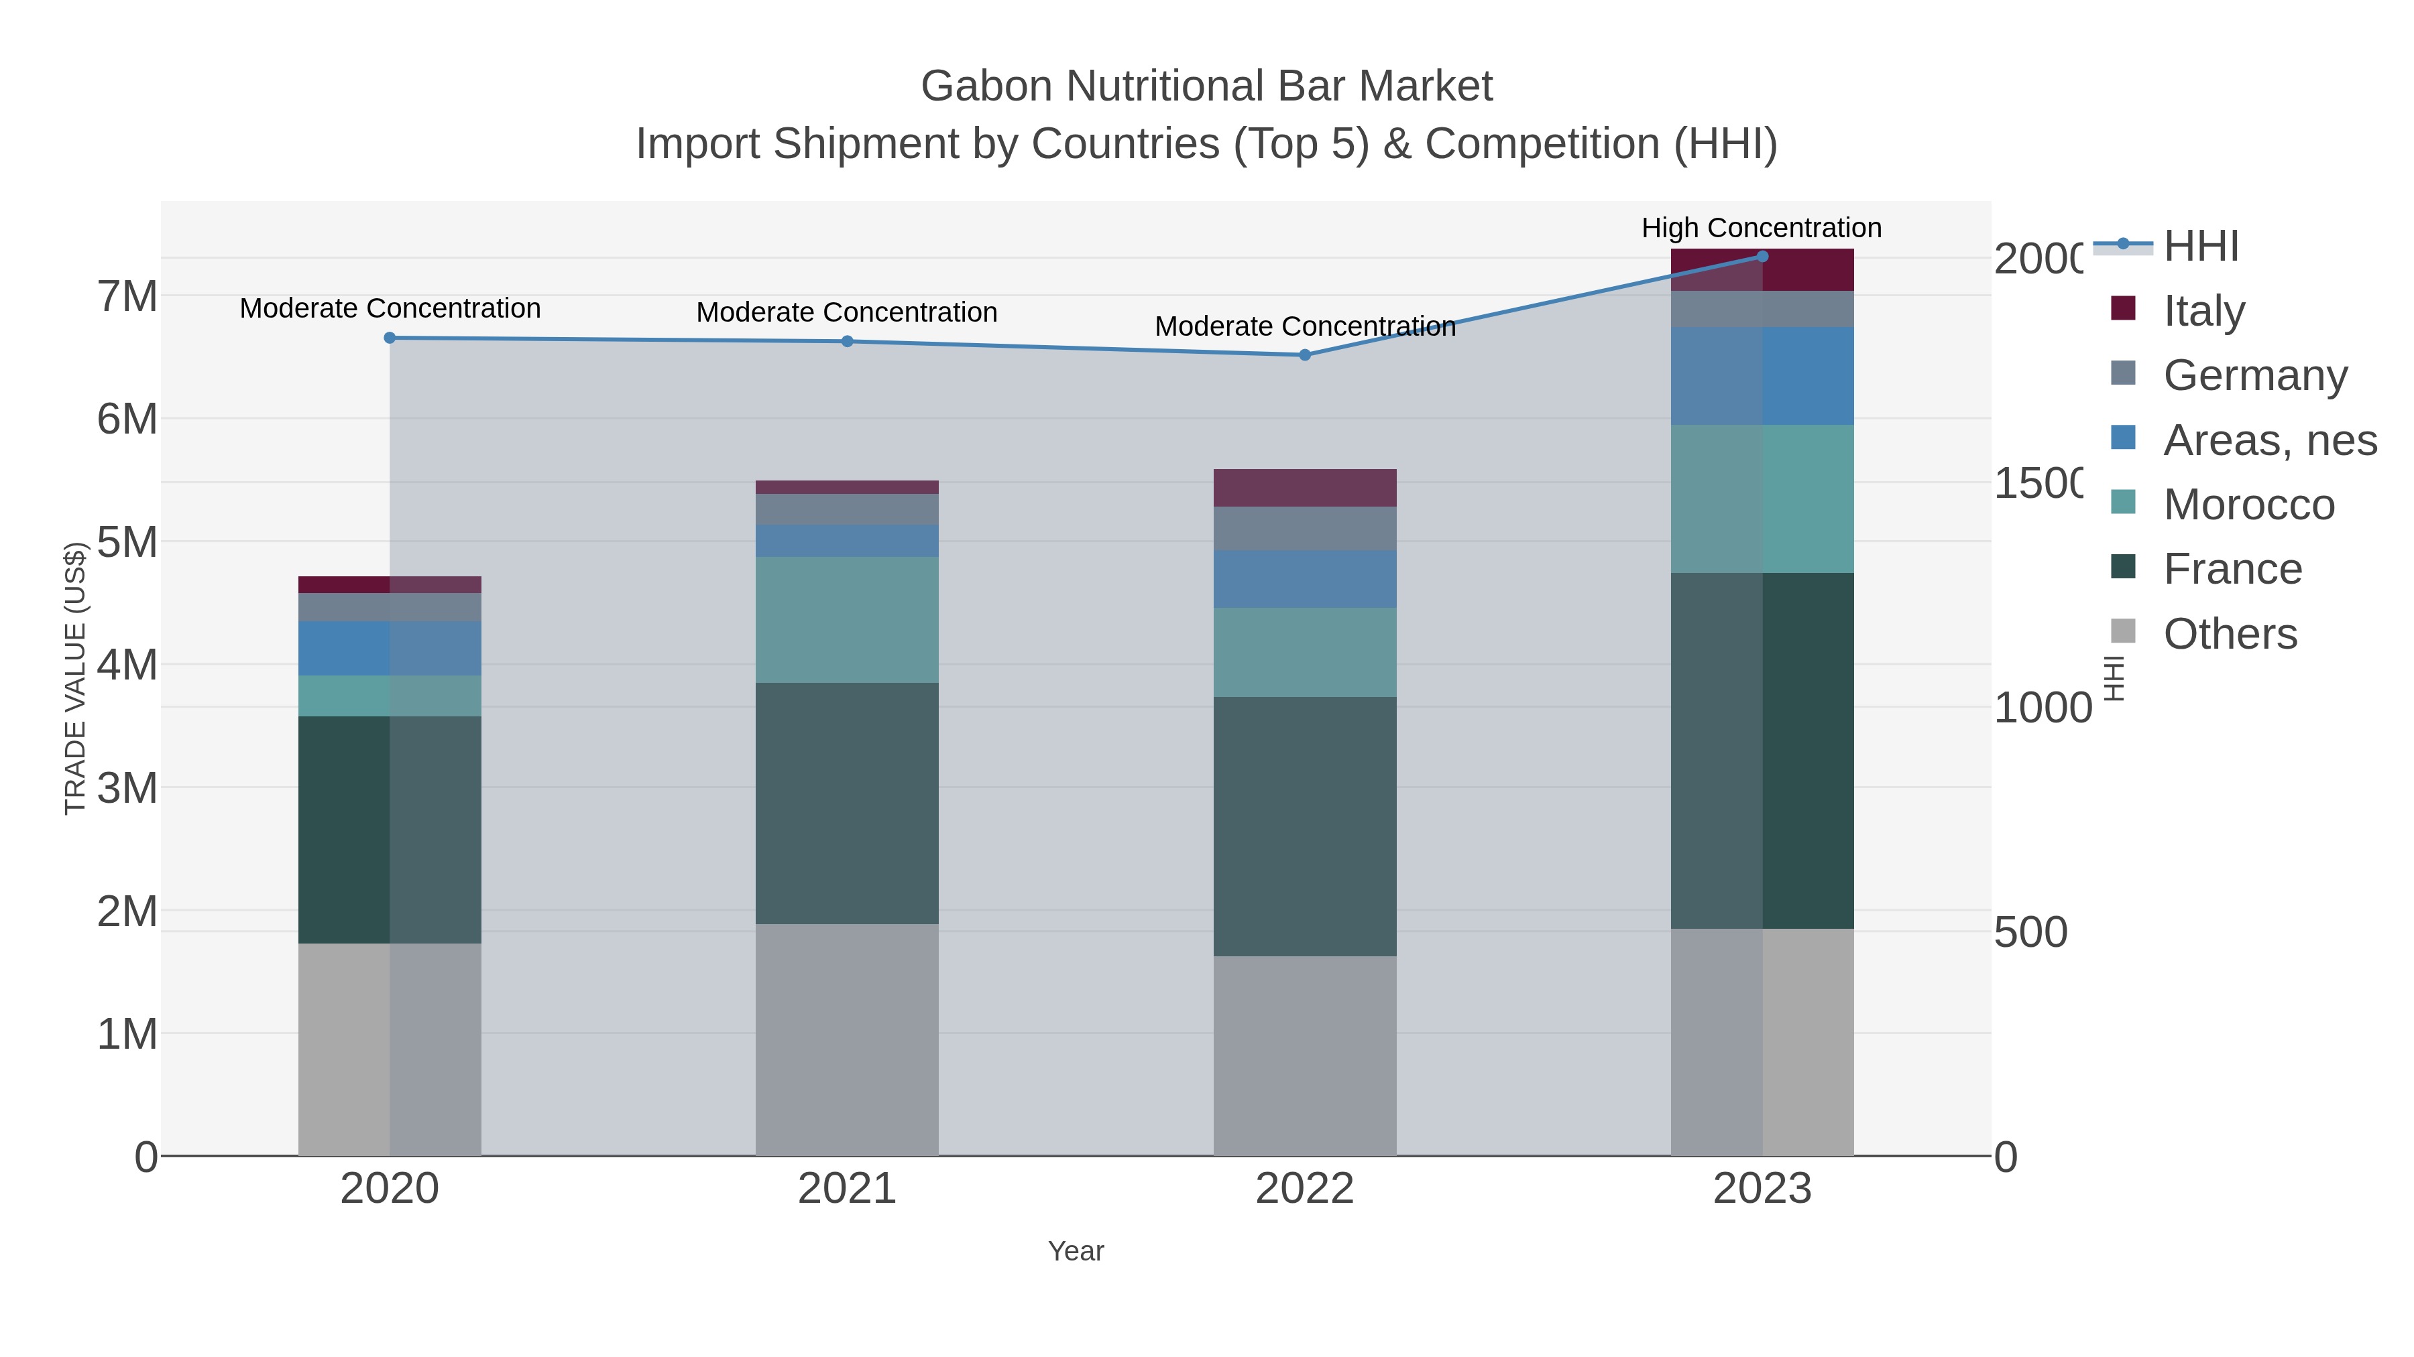Click the 2021 x-axis tick label
This screenshot has width=2414, height=1357.
click(x=847, y=1189)
